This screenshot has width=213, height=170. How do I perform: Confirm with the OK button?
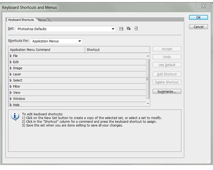198,17
